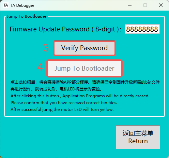This screenshot has width=169, height=158.
Task: Click the greyed-out maximize window icon
Action: tap(145, 5)
